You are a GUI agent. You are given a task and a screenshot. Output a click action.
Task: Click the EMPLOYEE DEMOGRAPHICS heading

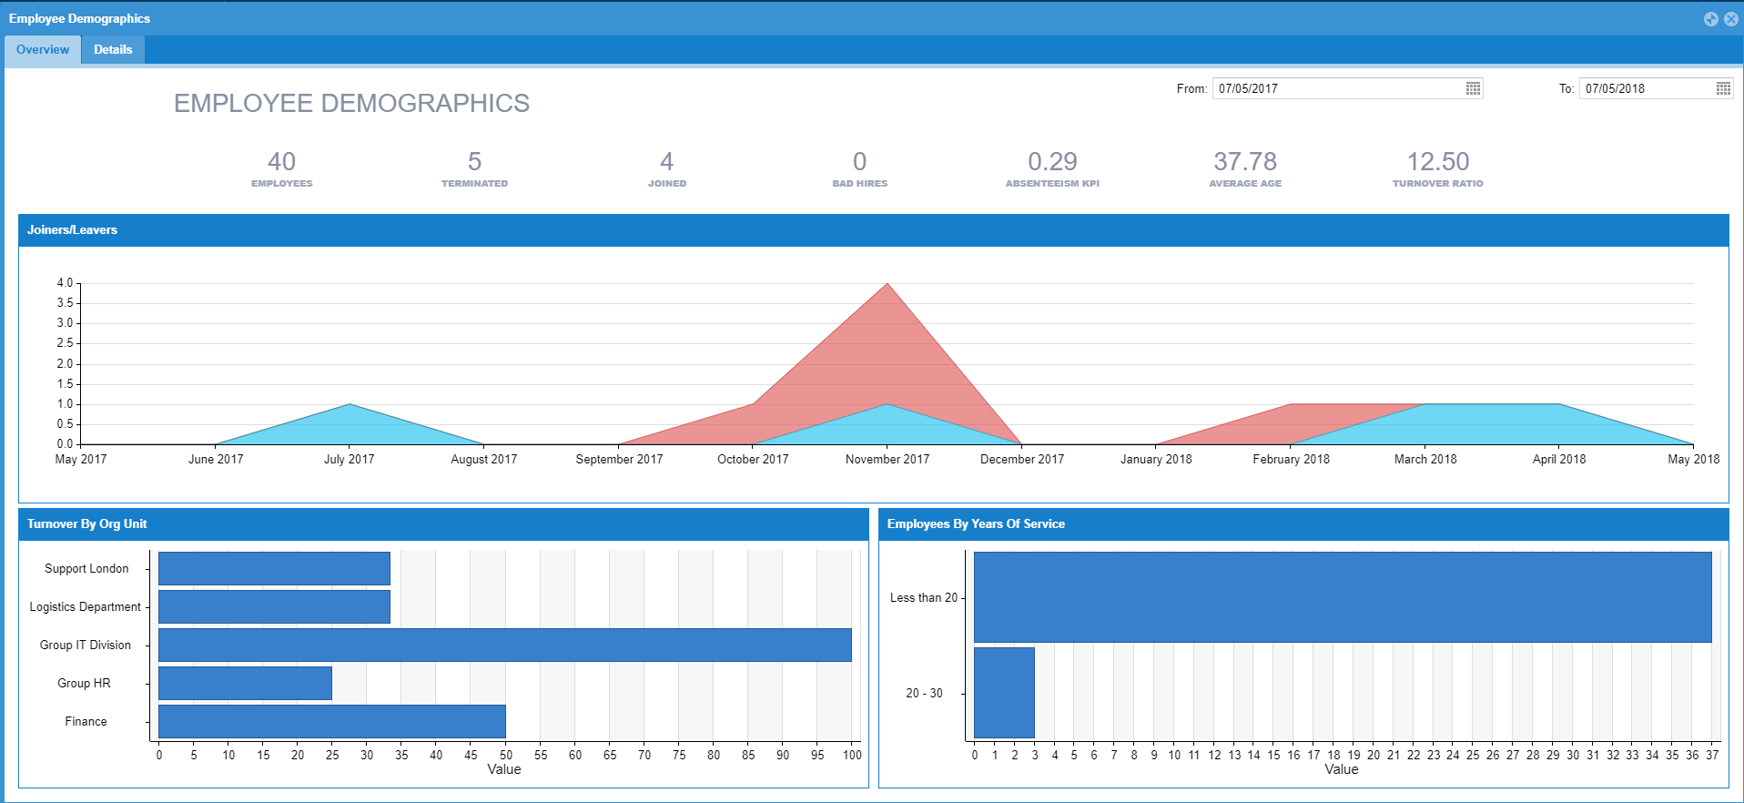tap(351, 104)
